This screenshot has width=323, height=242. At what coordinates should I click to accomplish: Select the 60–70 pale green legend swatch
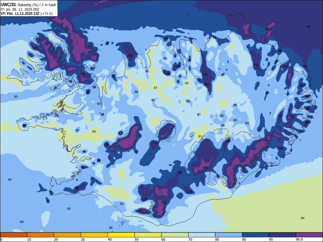(175, 235)
